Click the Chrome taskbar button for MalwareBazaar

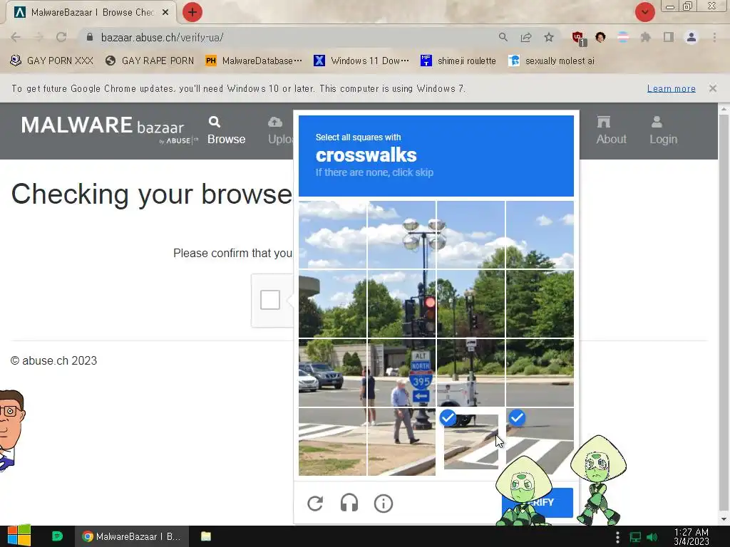pyautogui.click(x=132, y=536)
